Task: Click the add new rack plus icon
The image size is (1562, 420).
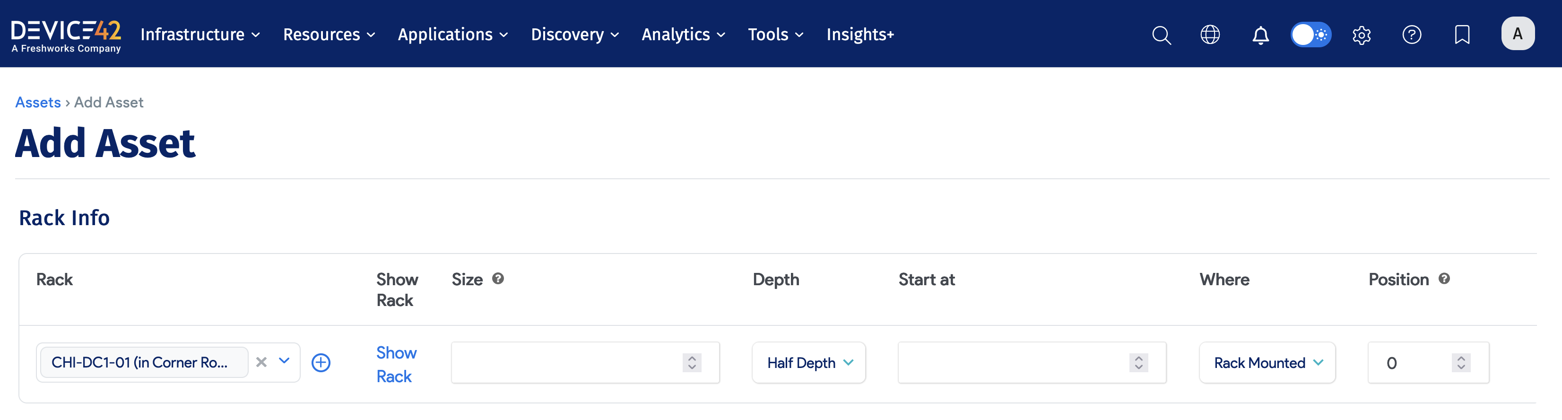Action: (x=321, y=362)
